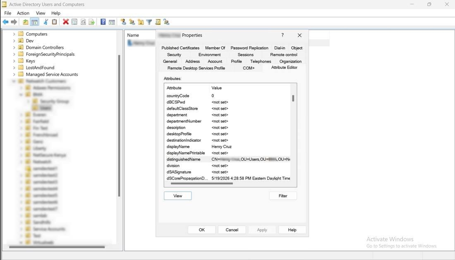The height and width of the screenshot is (260, 455).
Task: Click the View button under Attributes
Action: tap(177, 196)
